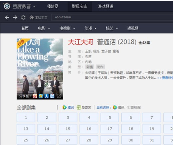
Task: Share to Sina Weibo icon
Action: [x=35, y=96]
